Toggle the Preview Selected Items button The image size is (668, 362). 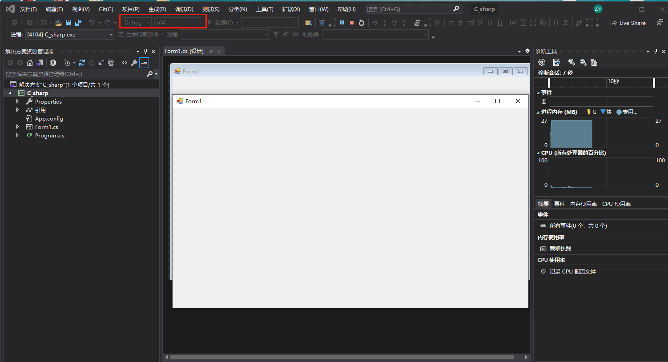[x=144, y=63]
